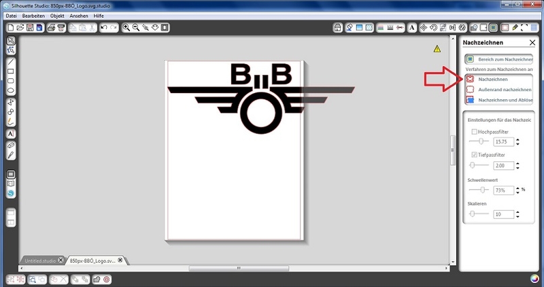Open the Objekt menu
Image resolution: width=544 pixels, height=287 pixels.
pos(57,15)
